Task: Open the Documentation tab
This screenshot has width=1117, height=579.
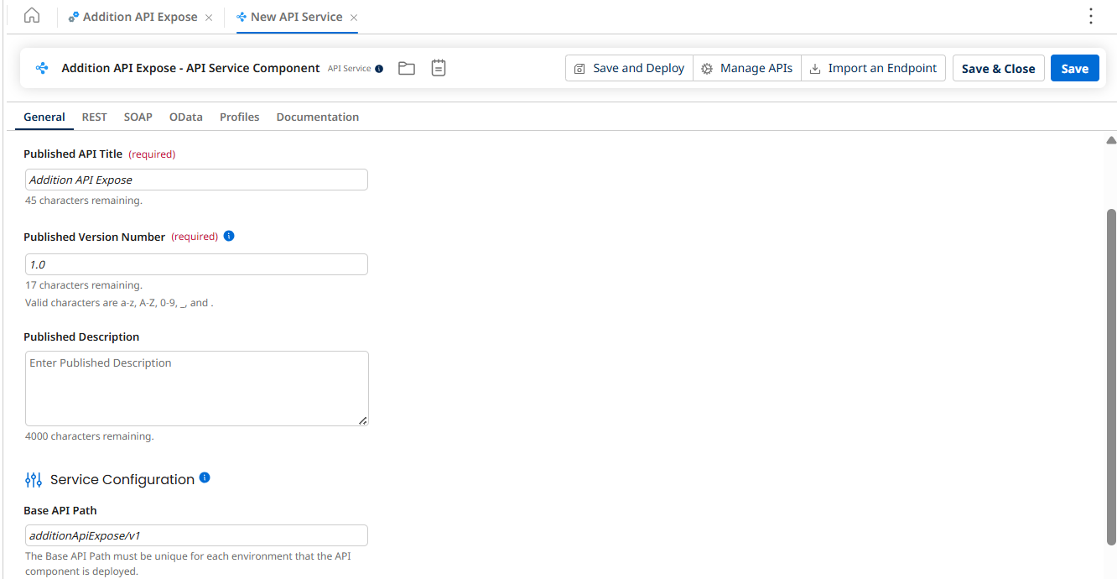Action: click(x=317, y=117)
